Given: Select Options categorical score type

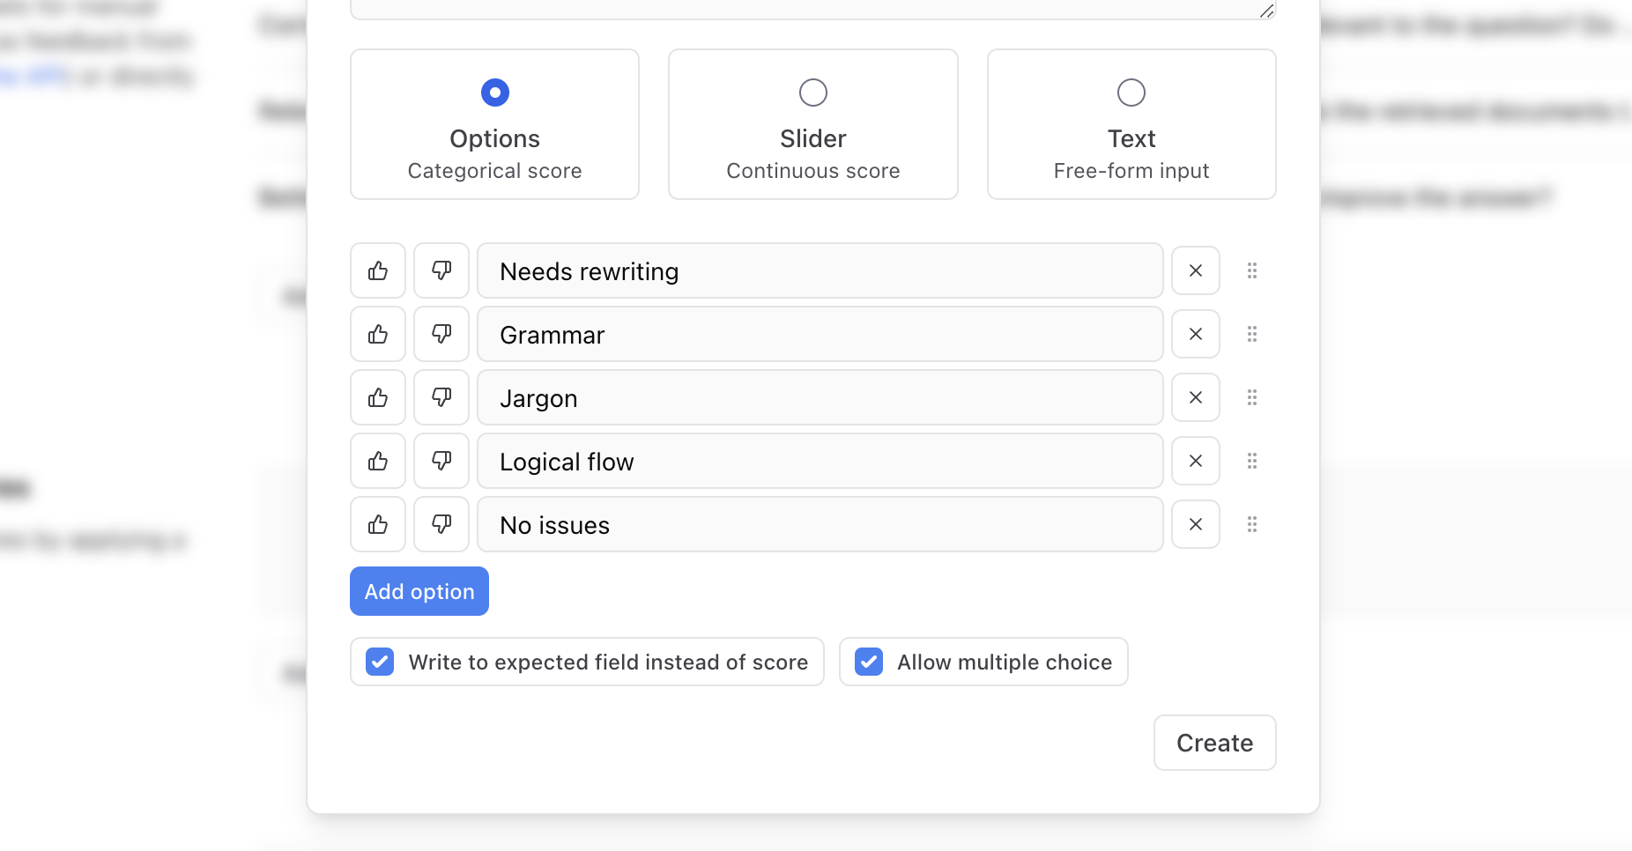Looking at the screenshot, I should point(494,124).
